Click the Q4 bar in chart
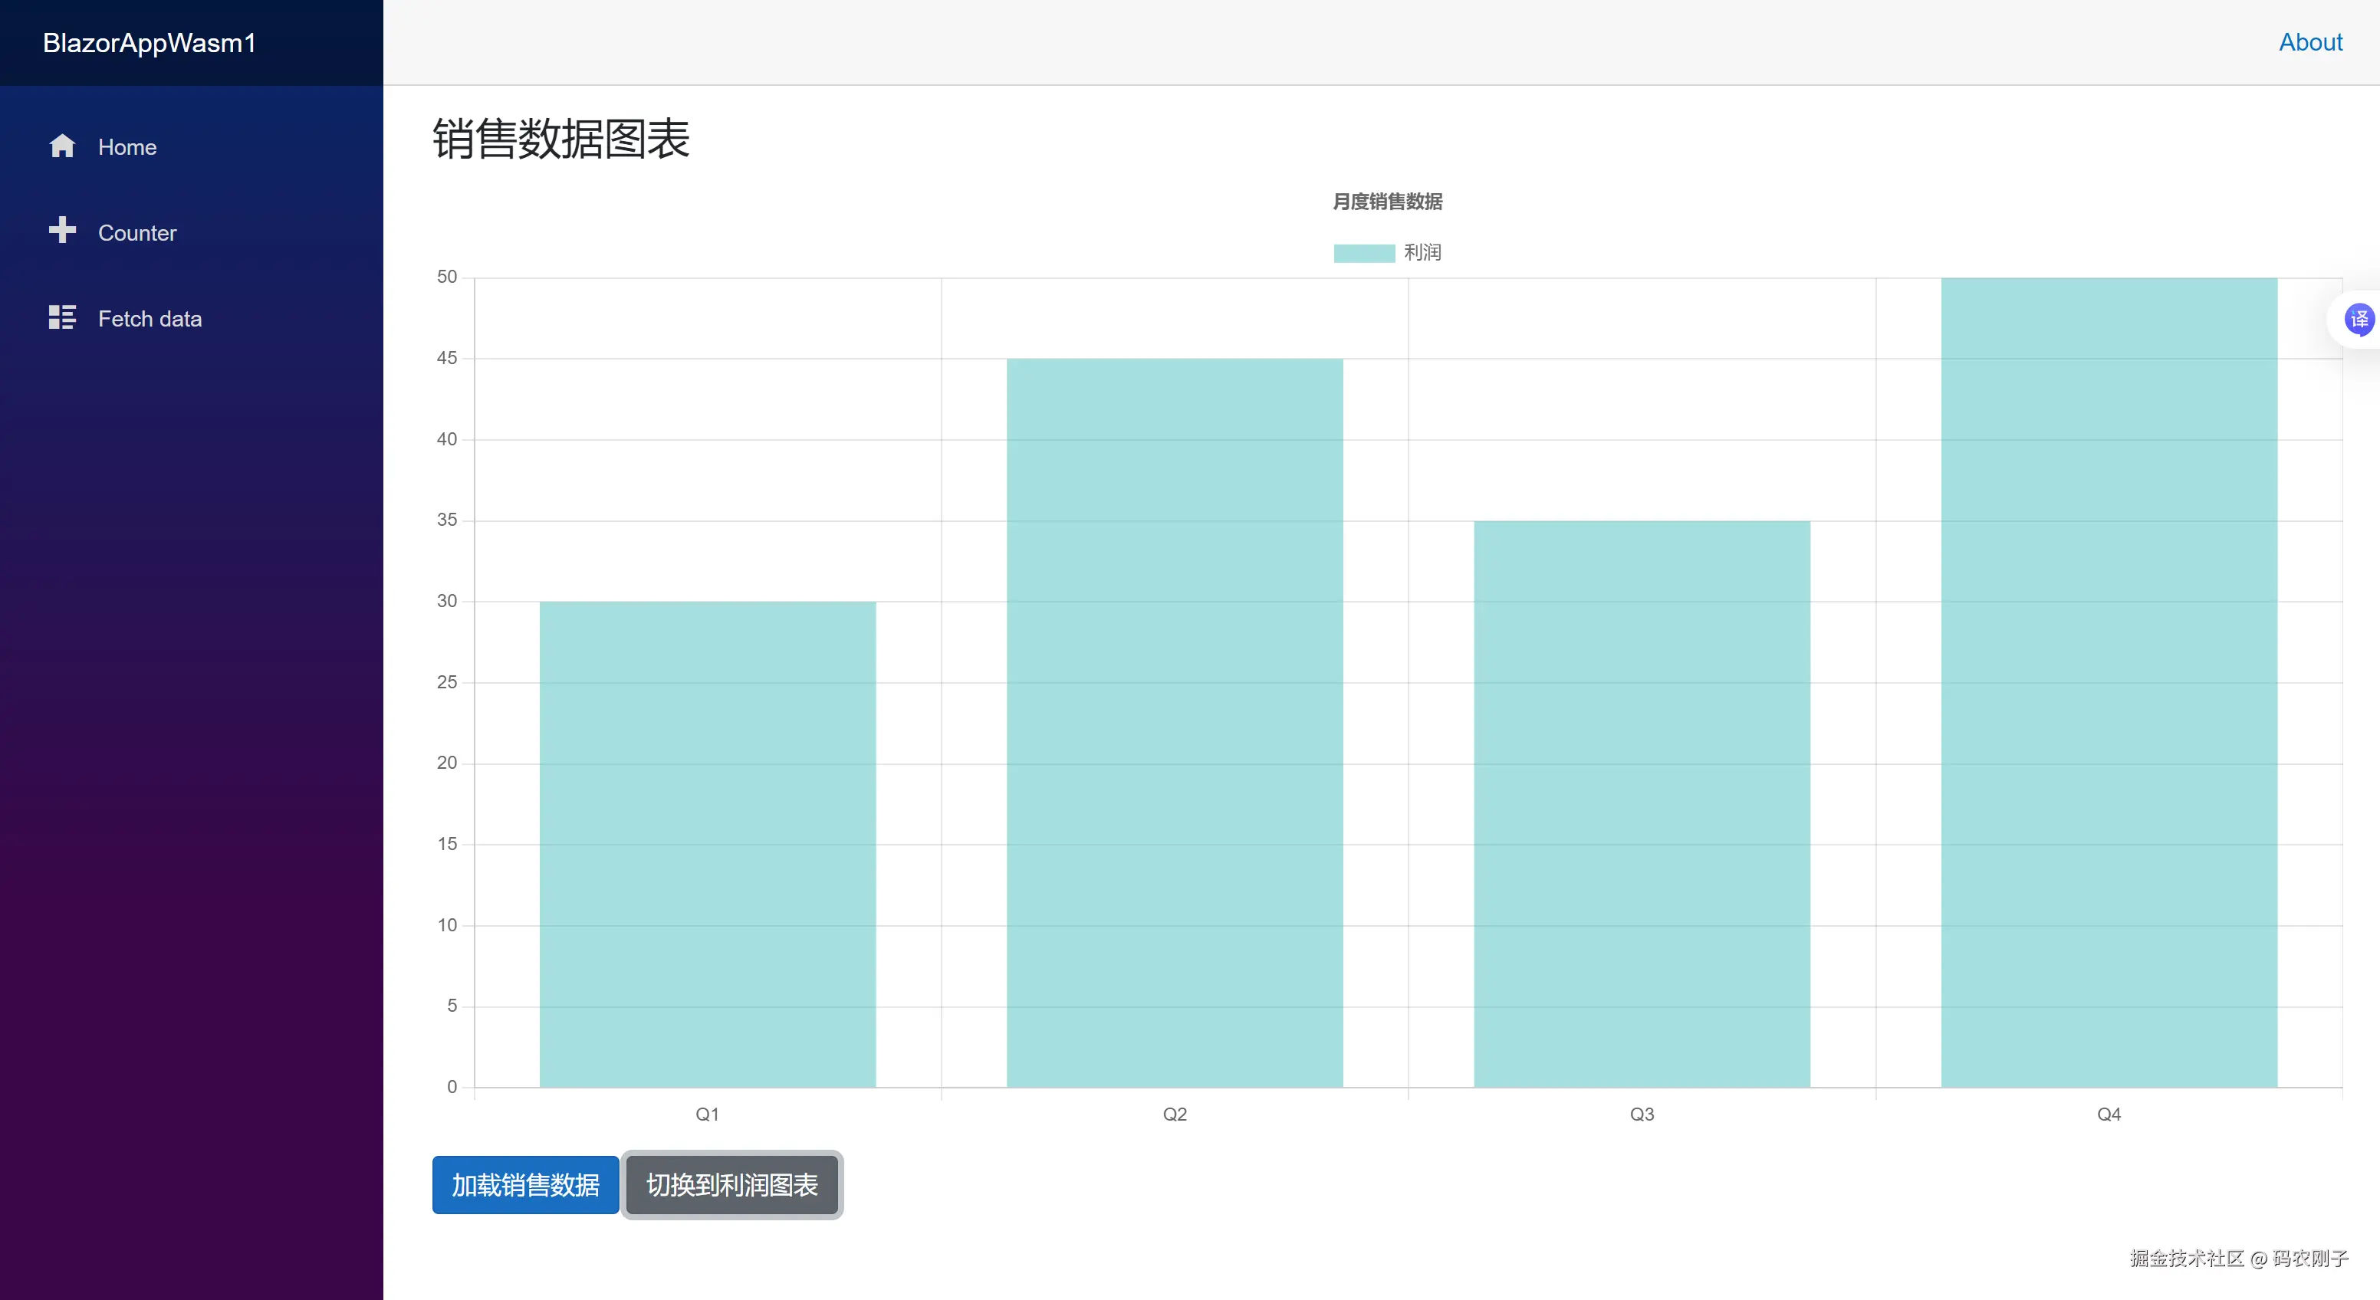The image size is (2380, 1300). click(x=2109, y=682)
